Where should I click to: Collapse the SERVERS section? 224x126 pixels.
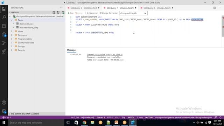[9, 13]
